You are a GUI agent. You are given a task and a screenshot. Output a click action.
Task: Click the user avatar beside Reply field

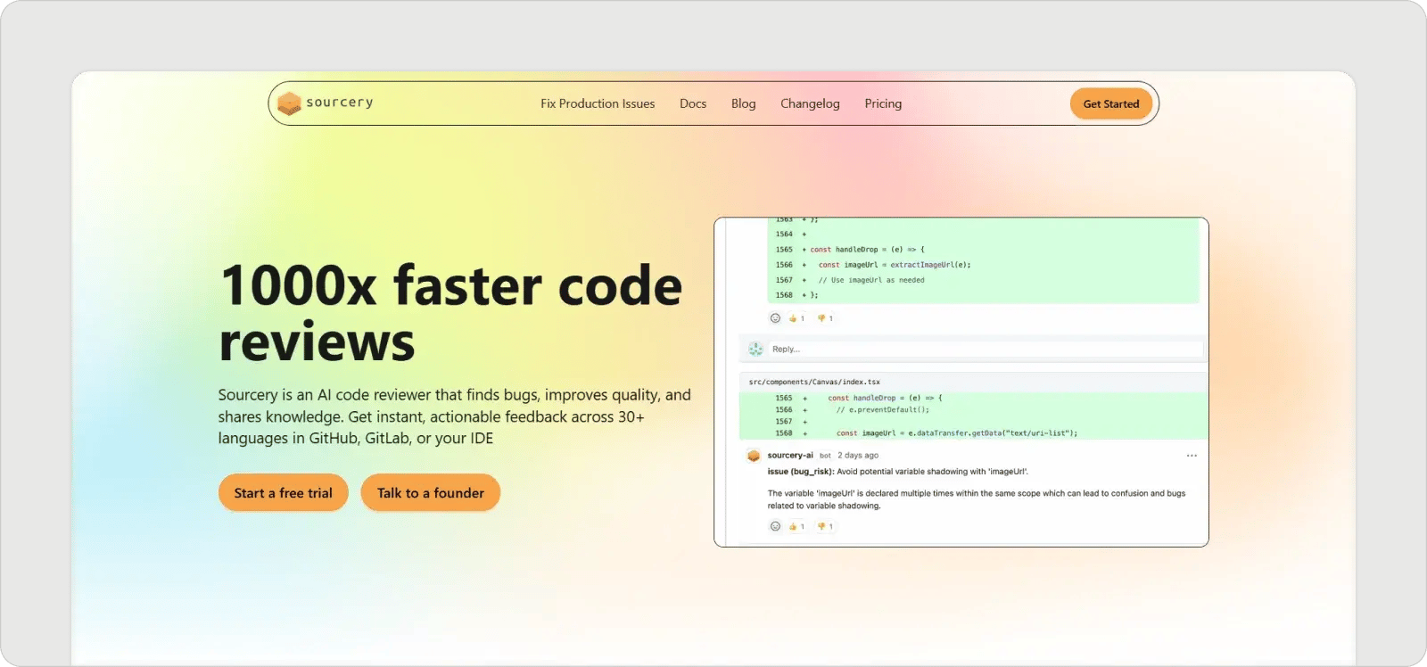pyautogui.click(x=755, y=349)
